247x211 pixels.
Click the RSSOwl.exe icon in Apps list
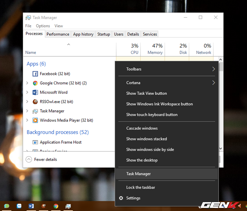click(x=35, y=101)
